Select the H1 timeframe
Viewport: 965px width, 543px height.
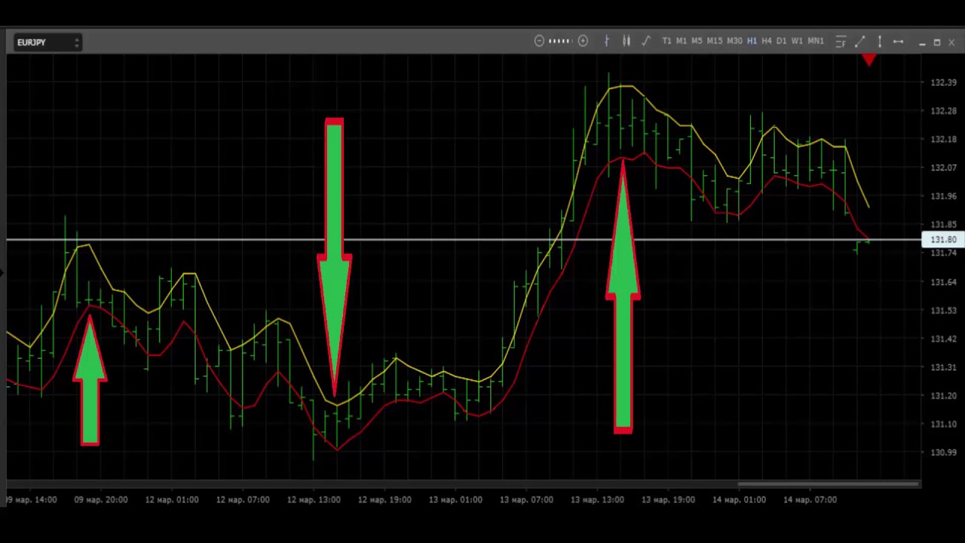[x=752, y=41]
